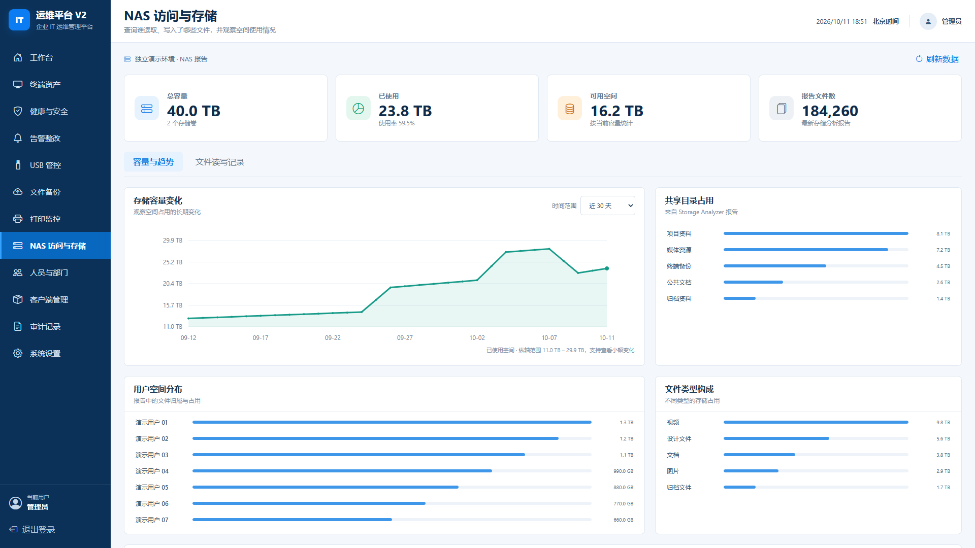
Task: Open the 时间范围 近 30 天 dropdown
Action: tap(608, 205)
